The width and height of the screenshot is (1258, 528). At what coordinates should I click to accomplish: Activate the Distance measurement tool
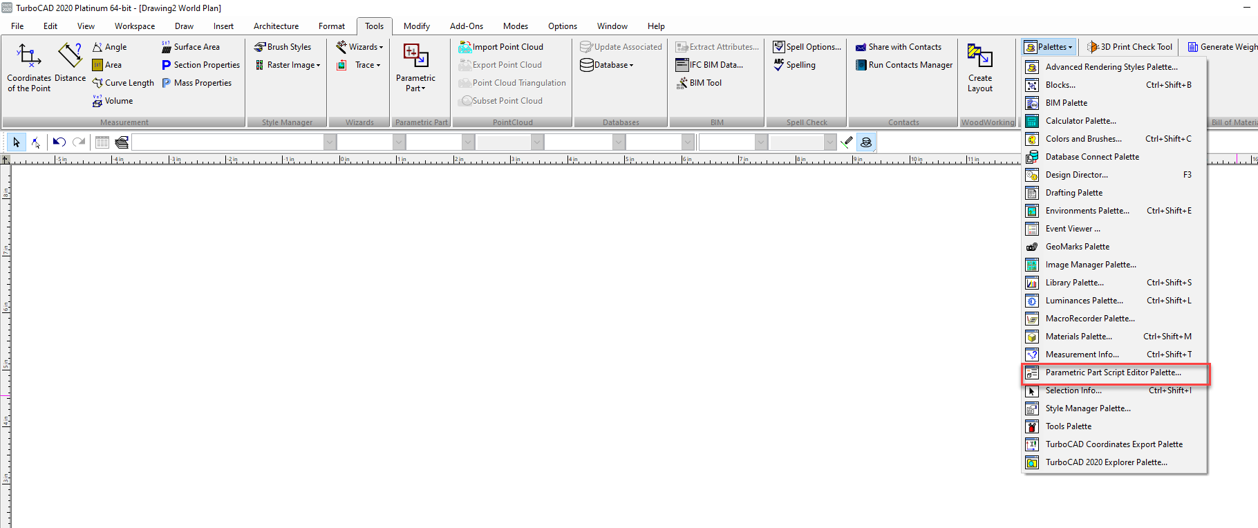pos(70,64)
